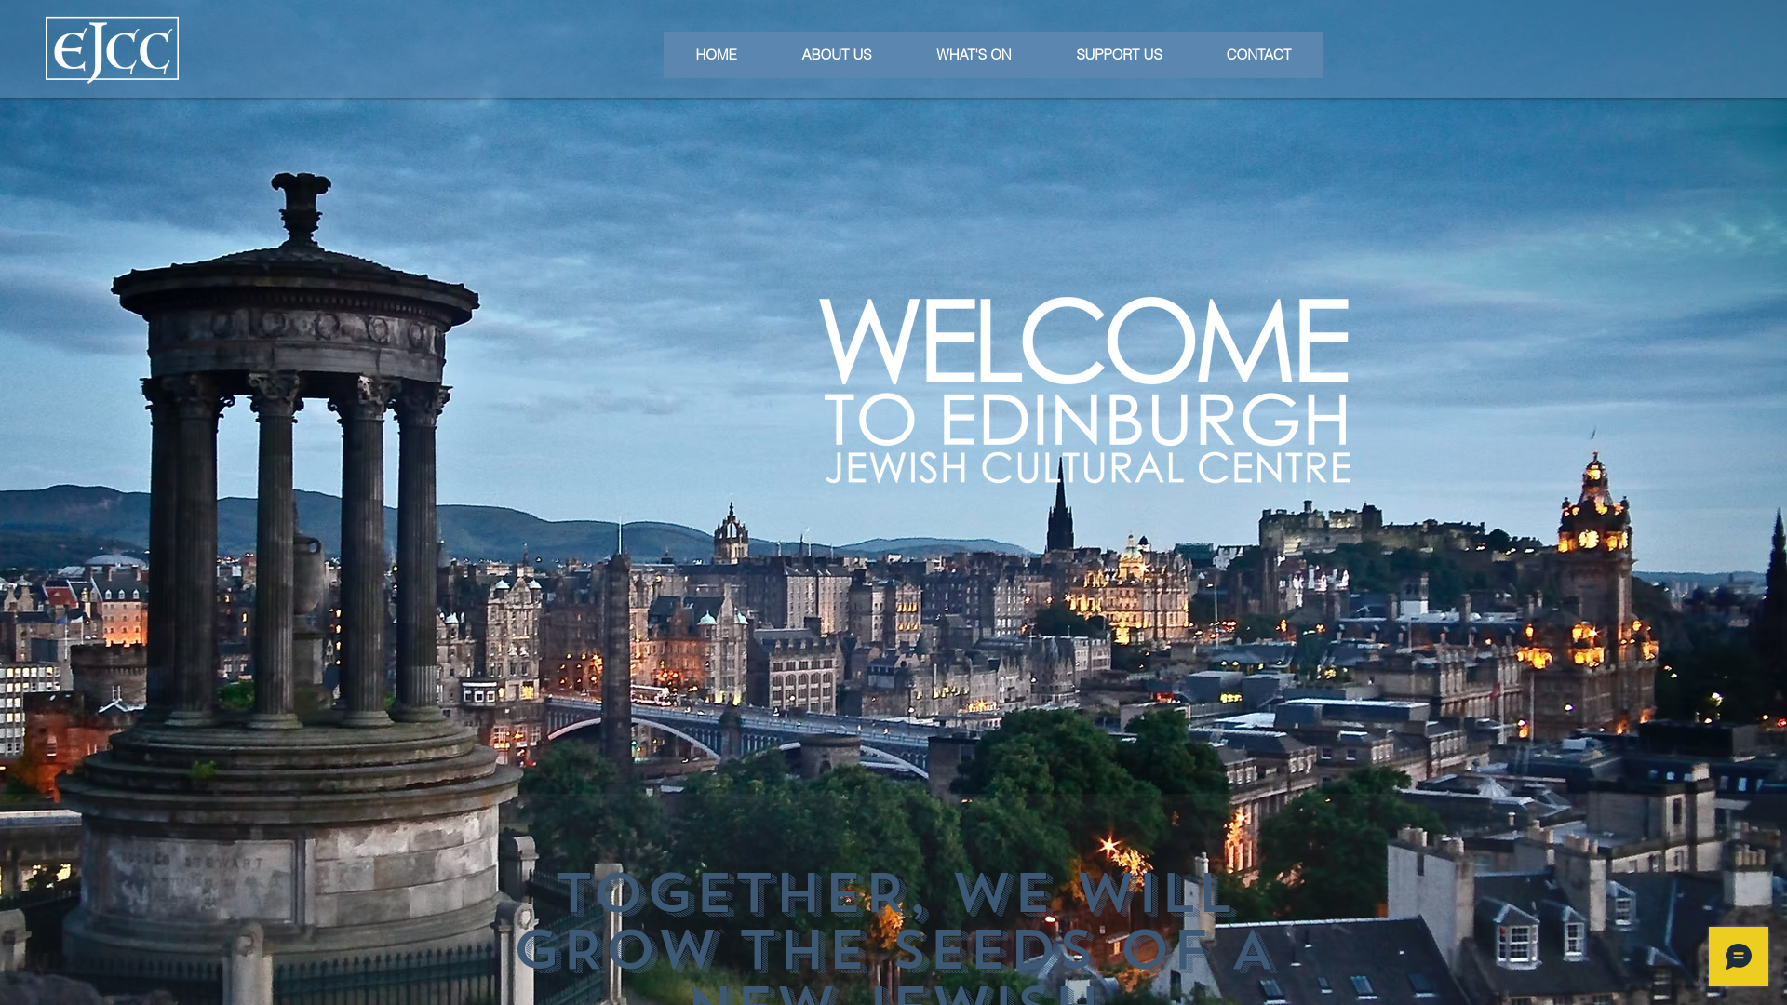Click the JEWISH CULTURAL CENTRE text

coord(1088,468)
